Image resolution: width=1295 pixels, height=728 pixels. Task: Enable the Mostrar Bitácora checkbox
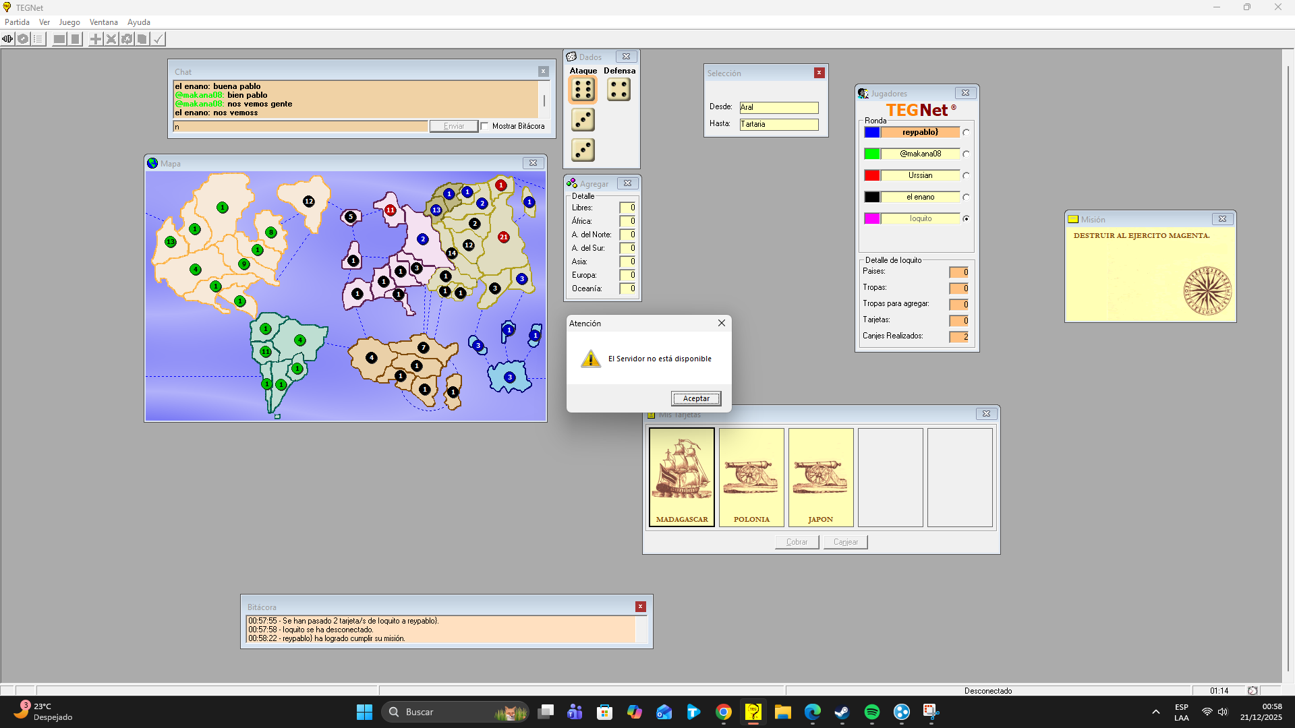[x=484, y=126]
